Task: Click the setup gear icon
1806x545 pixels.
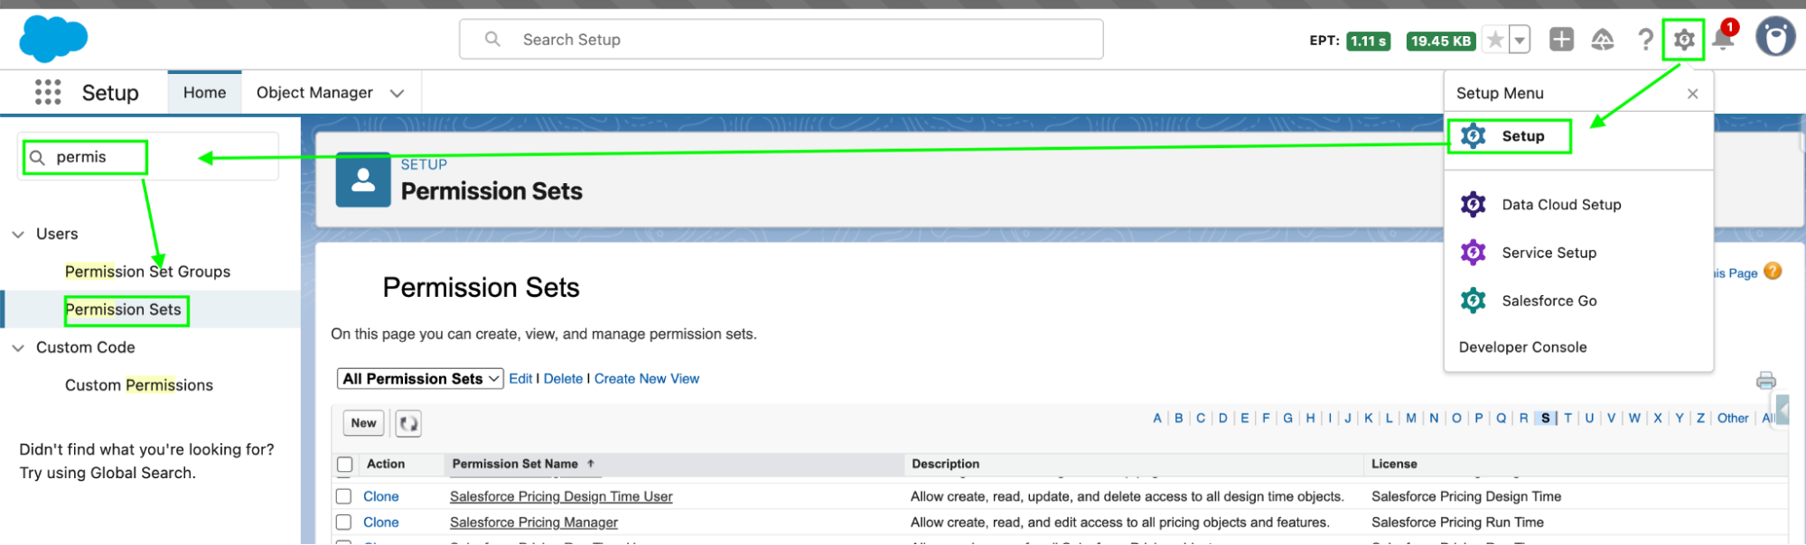Action: [x=1683, y=40]
